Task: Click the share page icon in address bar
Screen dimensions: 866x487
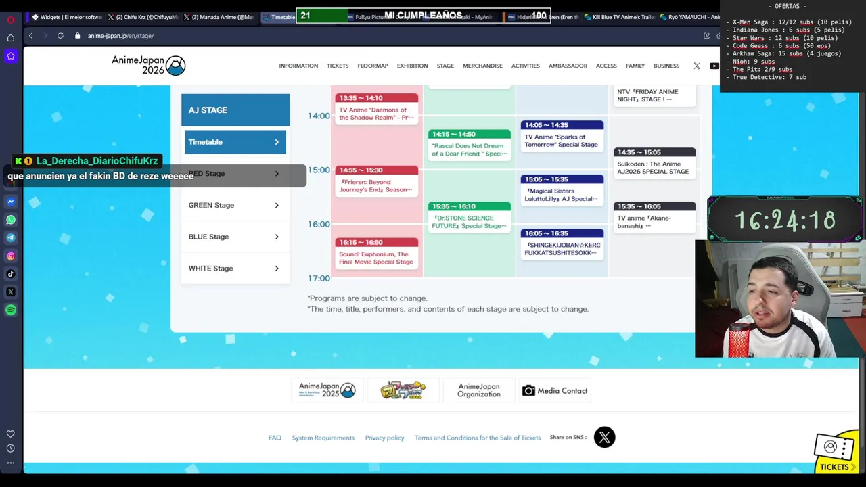Action: tap(706, 36)
